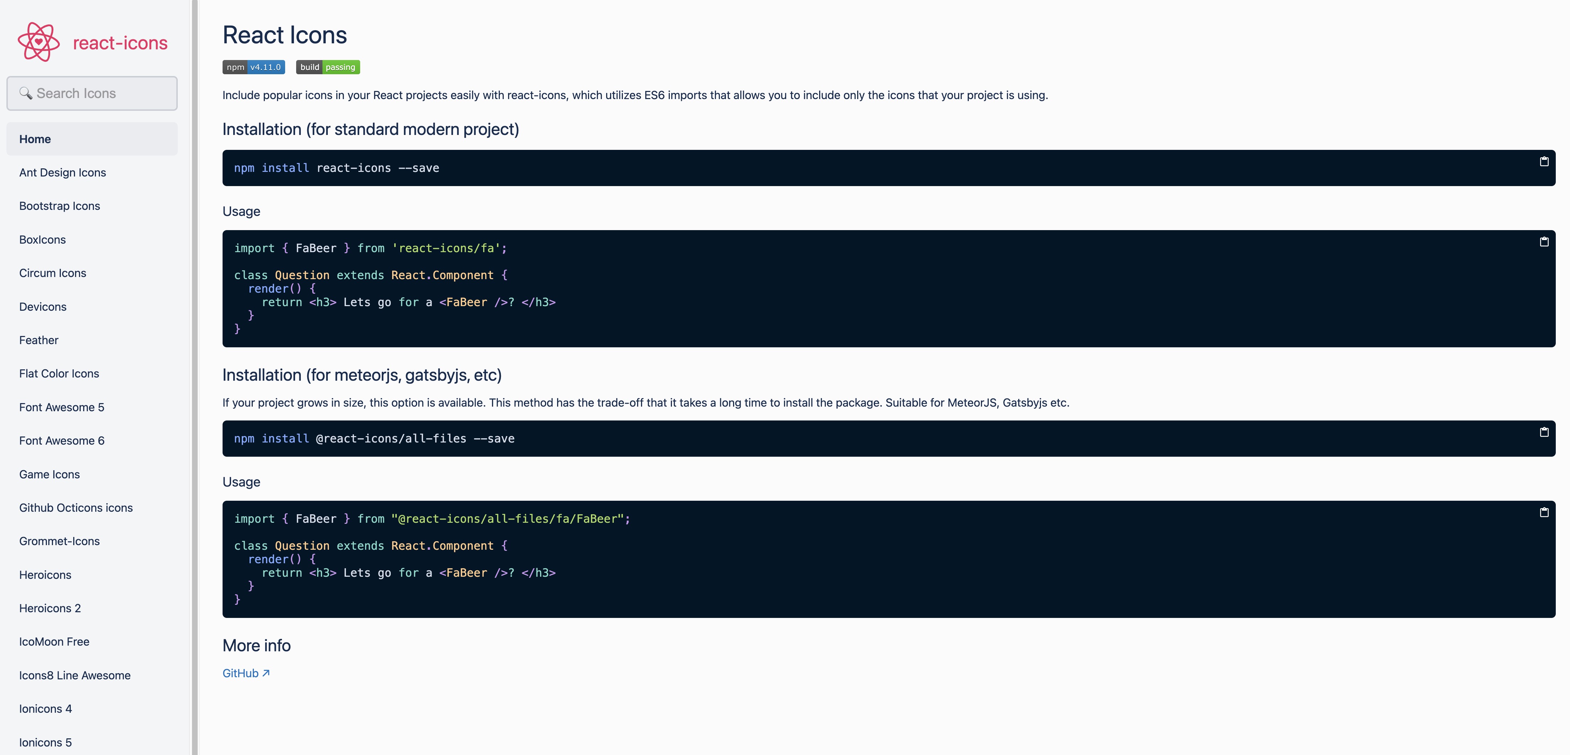
Task: Select Feather icon set
Action: 38,340
